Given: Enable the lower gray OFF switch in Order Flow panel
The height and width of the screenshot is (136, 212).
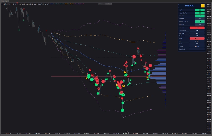Looking at the screenshot, I should click(200, 24).
